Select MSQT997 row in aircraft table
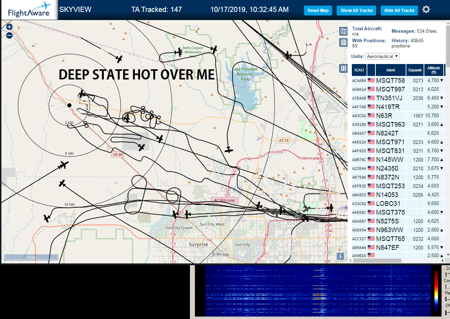The image size is (450, 319). click(398, 89)
